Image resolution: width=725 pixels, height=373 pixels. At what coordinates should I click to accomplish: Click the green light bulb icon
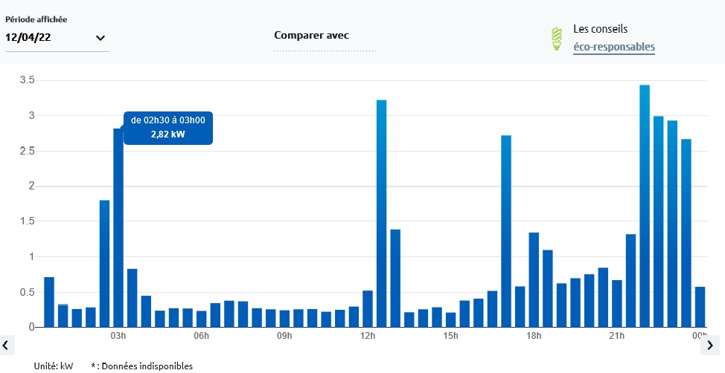[x=556, y=39]
